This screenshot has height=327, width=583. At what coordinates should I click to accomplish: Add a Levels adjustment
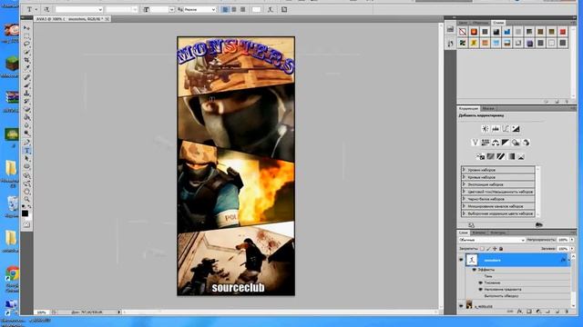tap(496, 129)
